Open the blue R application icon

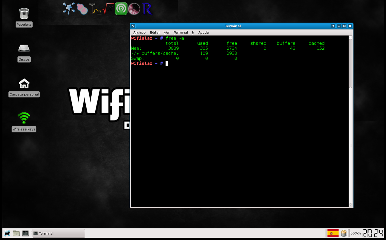[147, 9]
